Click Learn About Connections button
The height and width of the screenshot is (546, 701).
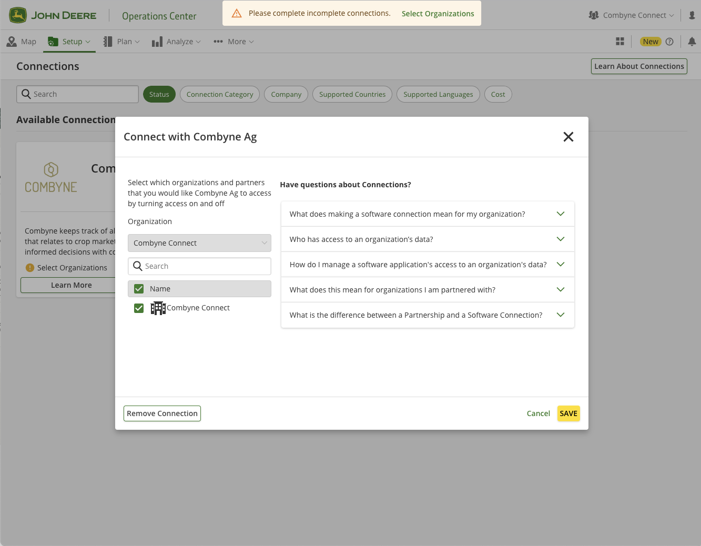tap(639, 66)
